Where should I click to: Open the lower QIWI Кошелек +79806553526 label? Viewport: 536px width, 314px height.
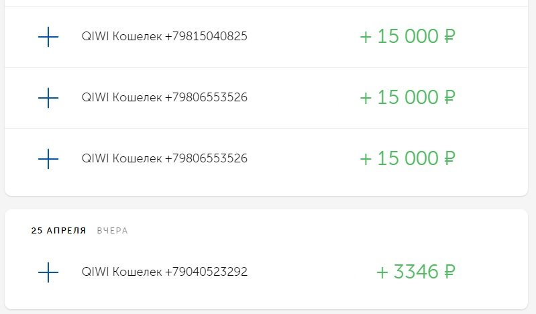click(164, 159)
